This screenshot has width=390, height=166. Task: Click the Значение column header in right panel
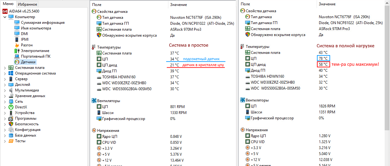pos(327,4)
